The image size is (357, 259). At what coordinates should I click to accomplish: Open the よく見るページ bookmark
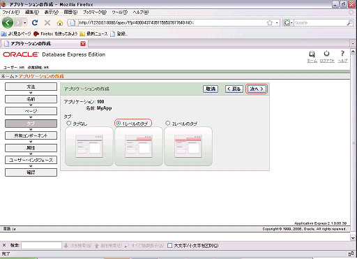(16, 34)
